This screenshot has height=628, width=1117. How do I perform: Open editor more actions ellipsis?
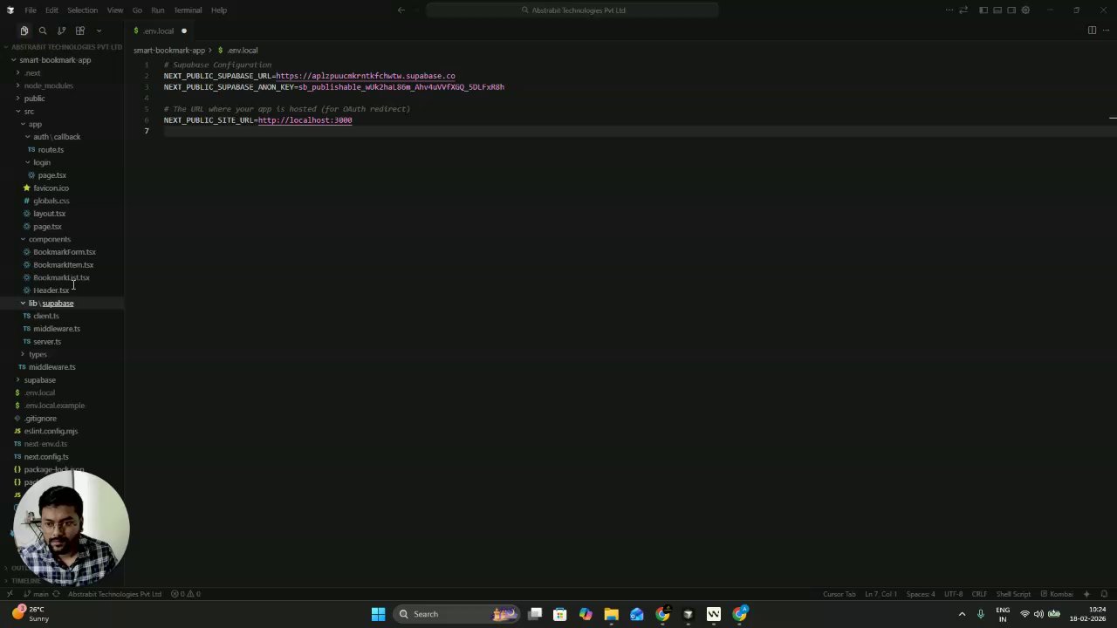[1106, 31]
